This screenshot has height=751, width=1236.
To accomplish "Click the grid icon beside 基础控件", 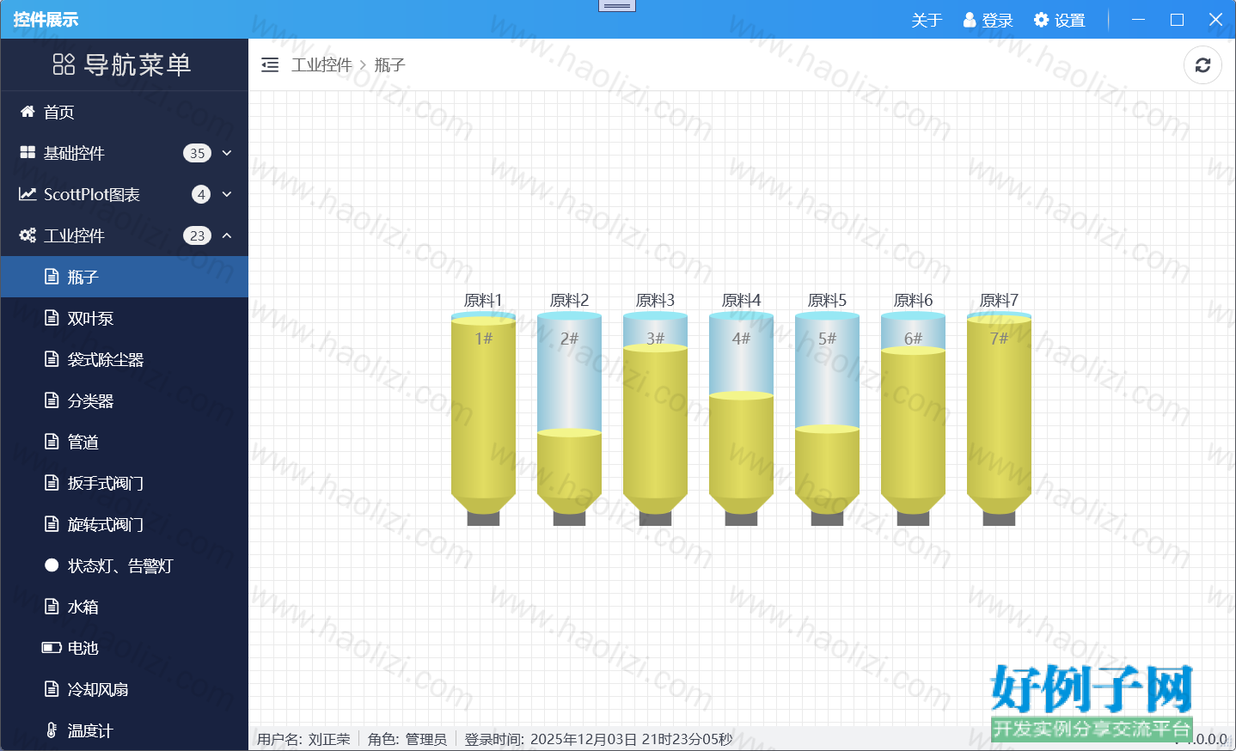I will [28, 153].
